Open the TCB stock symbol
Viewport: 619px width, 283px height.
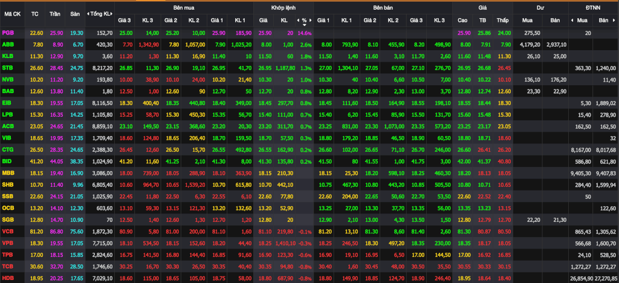tap(8, 265)
